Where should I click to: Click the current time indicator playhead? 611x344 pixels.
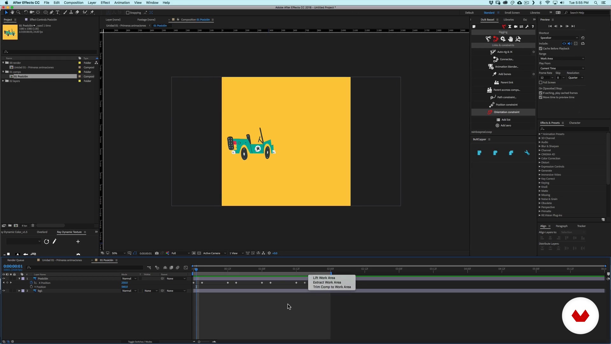point(196,269)
